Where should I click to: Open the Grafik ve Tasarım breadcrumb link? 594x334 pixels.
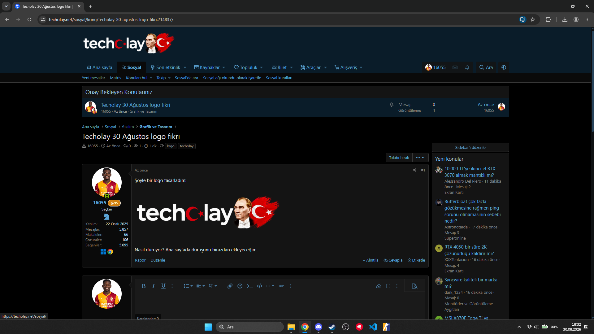(156, 127)
